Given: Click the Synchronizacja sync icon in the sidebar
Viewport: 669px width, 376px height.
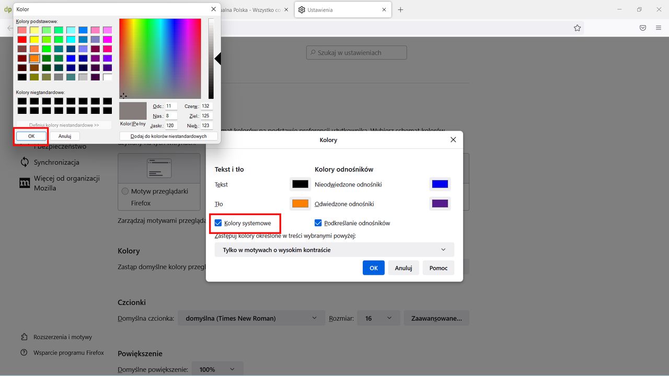Looking at the screenshot, I should coord(24,162).
